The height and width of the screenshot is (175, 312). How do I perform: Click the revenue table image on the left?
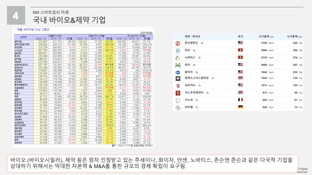(x=83, y=87)
